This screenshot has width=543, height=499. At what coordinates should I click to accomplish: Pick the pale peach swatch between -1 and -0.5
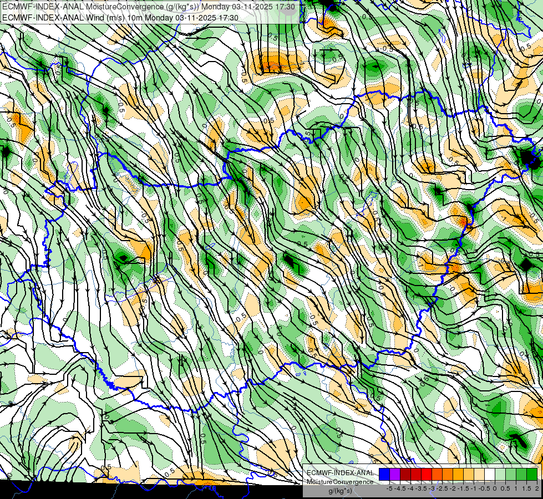479,474
